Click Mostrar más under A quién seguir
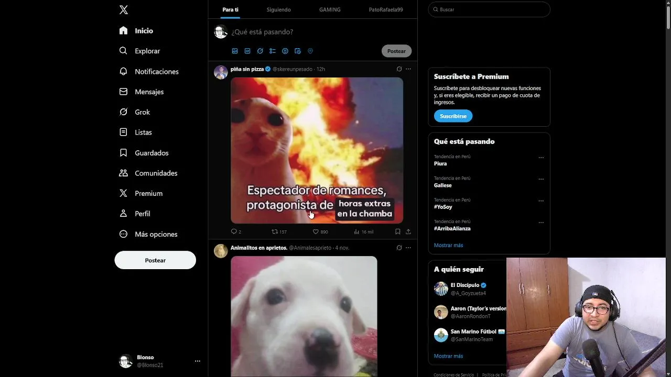Image resolution: width=671 pixels, height=377 pixels. coord(448,356)
